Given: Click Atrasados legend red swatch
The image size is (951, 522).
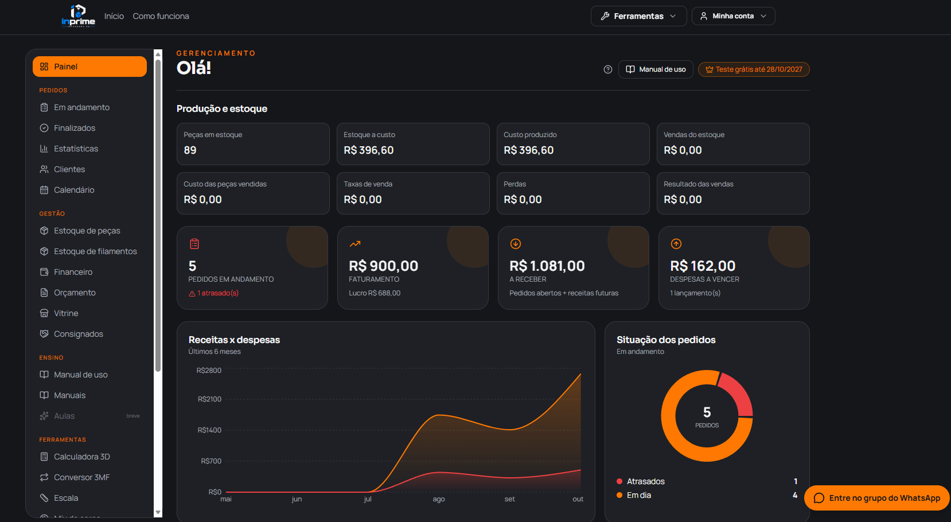Looking at the screenshot, I should click(x=619, y=481).
